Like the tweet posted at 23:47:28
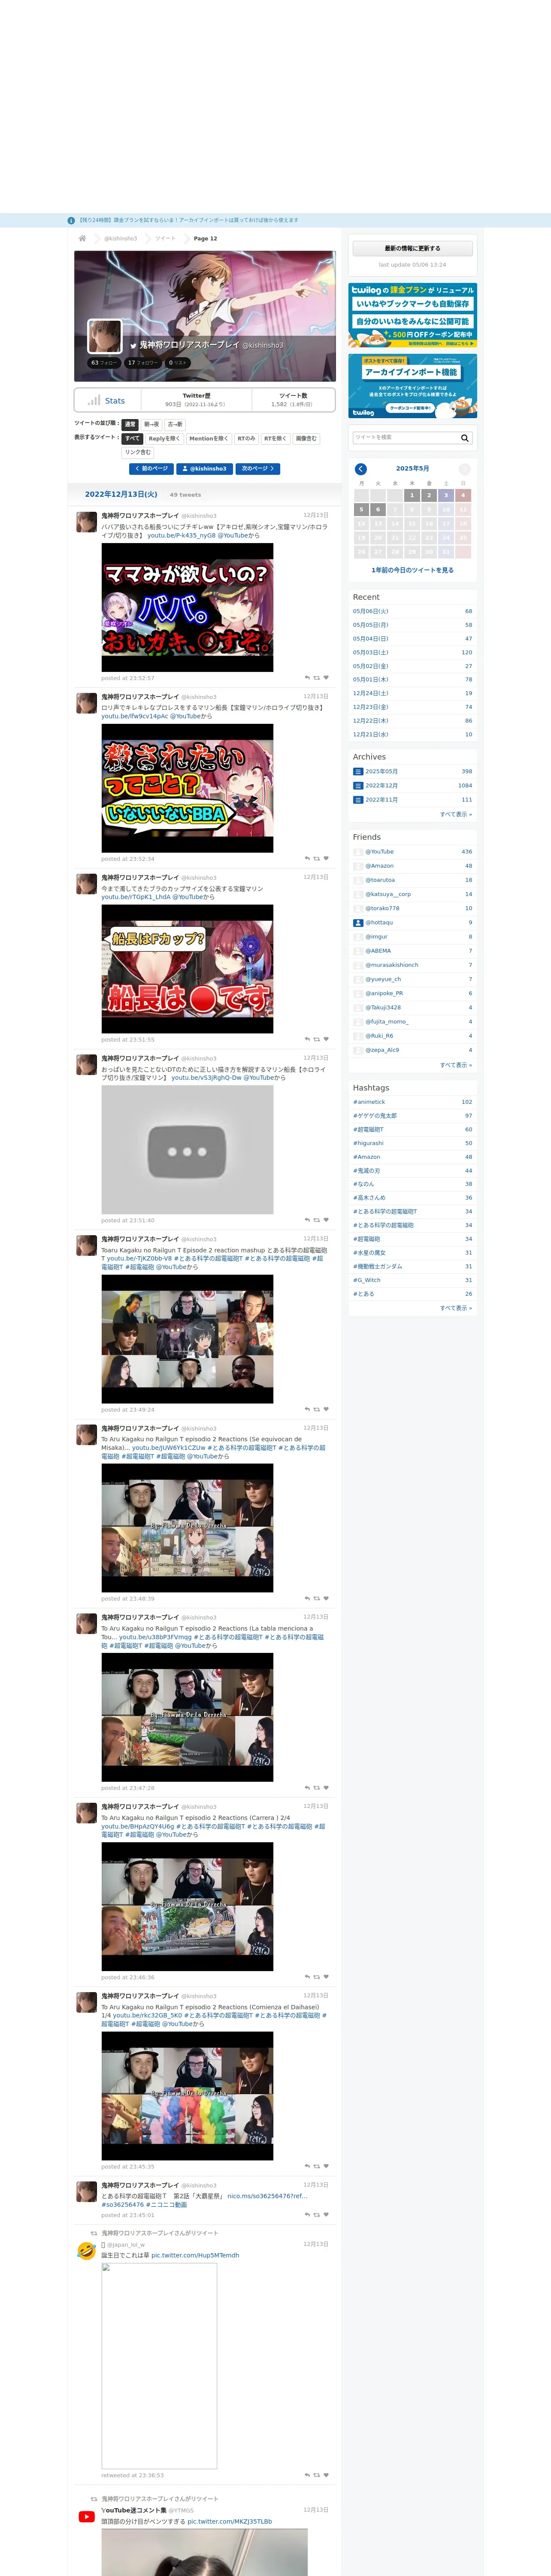Image resolution: width=551 pixels, height=2576 pixels. click(x=326, y=1788)
